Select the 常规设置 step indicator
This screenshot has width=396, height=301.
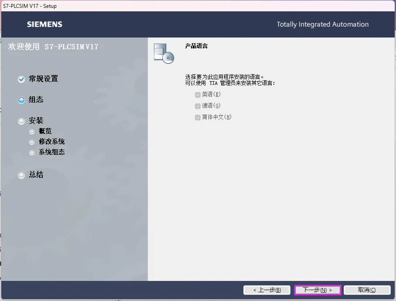coord(21,79)
